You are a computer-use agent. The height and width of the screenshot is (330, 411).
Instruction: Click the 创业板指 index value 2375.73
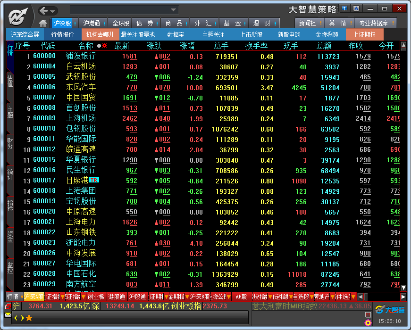pos(215,306)
